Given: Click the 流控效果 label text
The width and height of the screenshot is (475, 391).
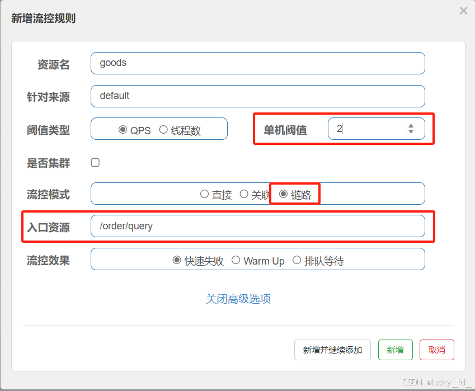Looking at the screenshot, I should (x=48, y=261).
